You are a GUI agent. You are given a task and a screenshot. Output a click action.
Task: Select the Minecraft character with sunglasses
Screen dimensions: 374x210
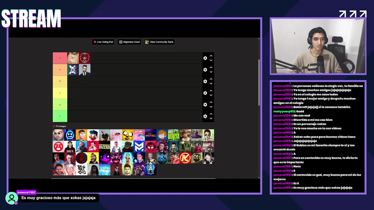(127, 147)
